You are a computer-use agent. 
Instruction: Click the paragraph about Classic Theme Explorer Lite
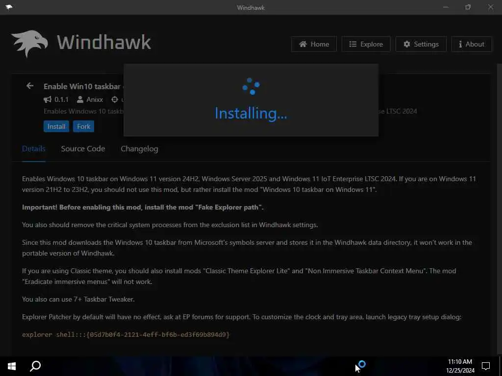(x=239, y=276)
